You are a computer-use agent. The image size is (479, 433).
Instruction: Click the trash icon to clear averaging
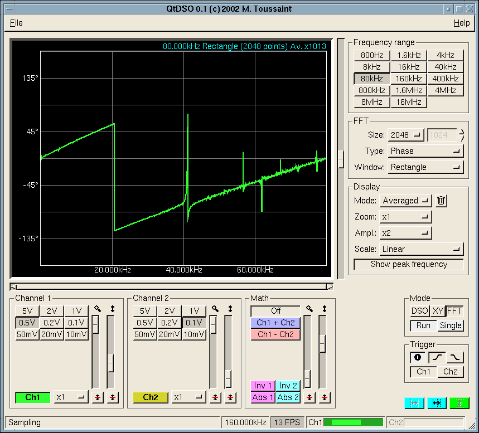[441, 201]
